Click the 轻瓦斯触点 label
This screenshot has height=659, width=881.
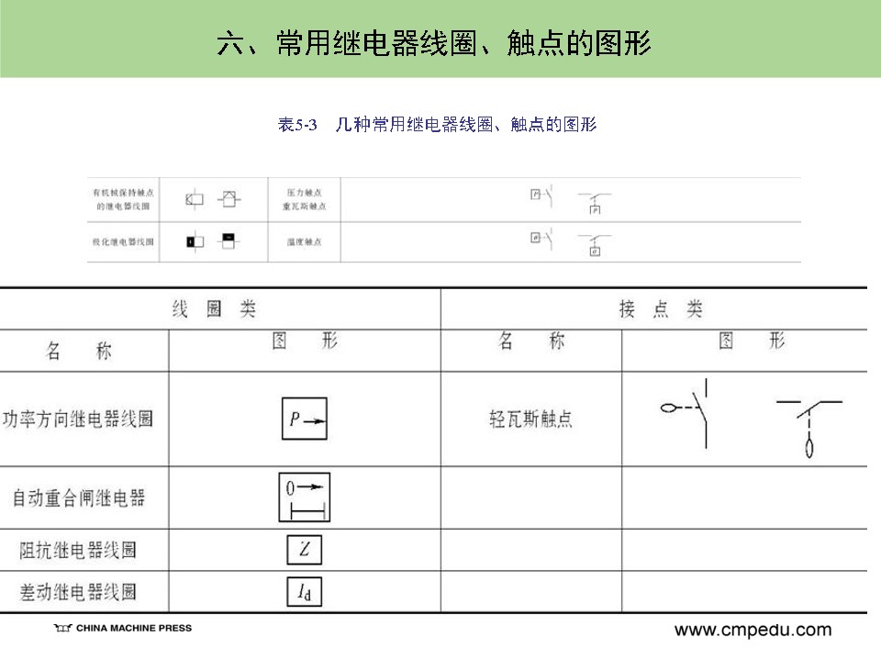click(530, 419)
